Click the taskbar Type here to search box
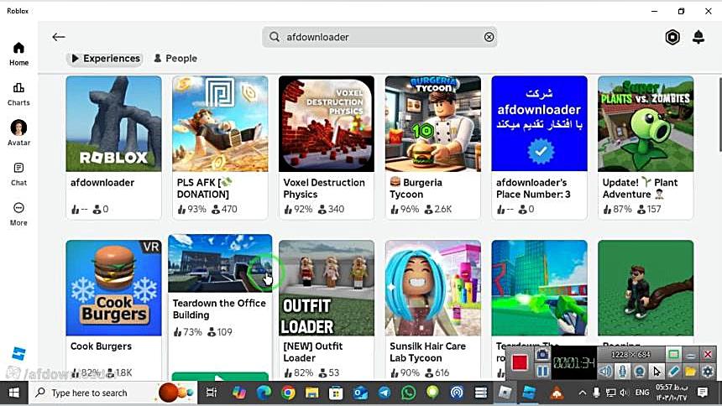Screen dimensions: 722x406 coord(112,393)
